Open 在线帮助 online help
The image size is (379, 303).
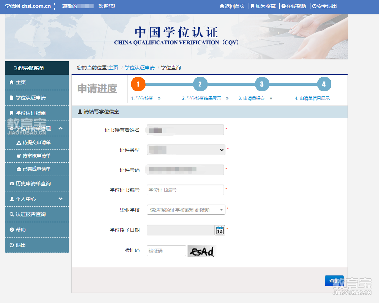[x=294, y=6]
